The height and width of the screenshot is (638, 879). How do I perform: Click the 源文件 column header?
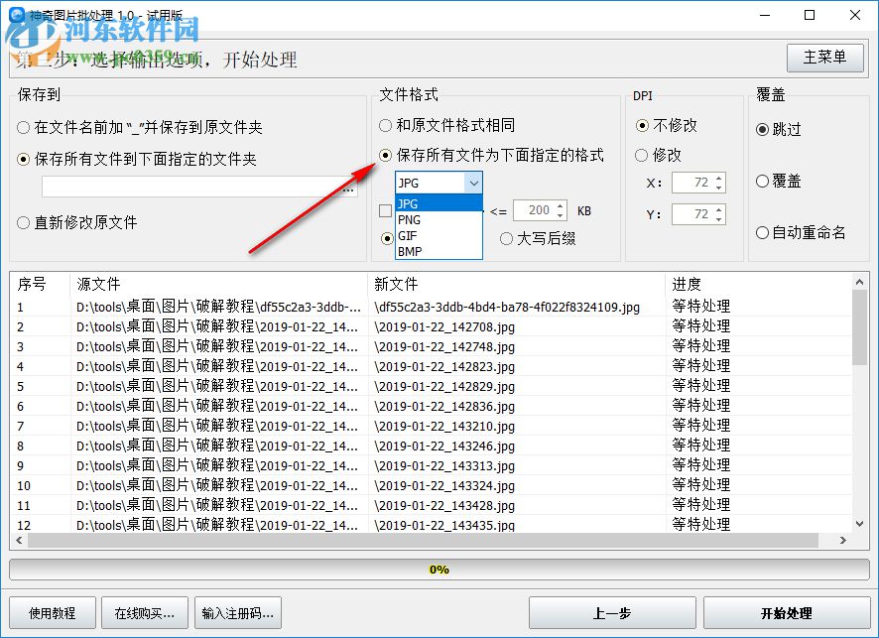pos(218,284)
